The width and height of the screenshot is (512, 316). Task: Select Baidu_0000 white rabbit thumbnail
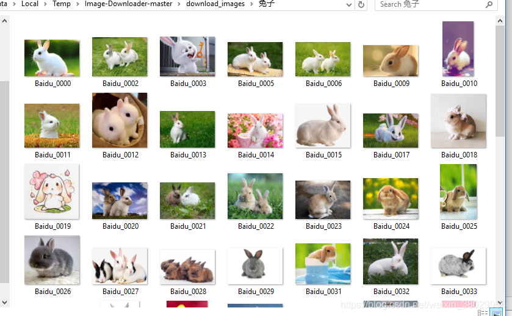(x=52, y=58)
